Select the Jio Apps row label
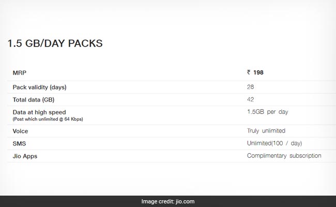This screenshot has height=207, width=336. (x=25, y=156)
